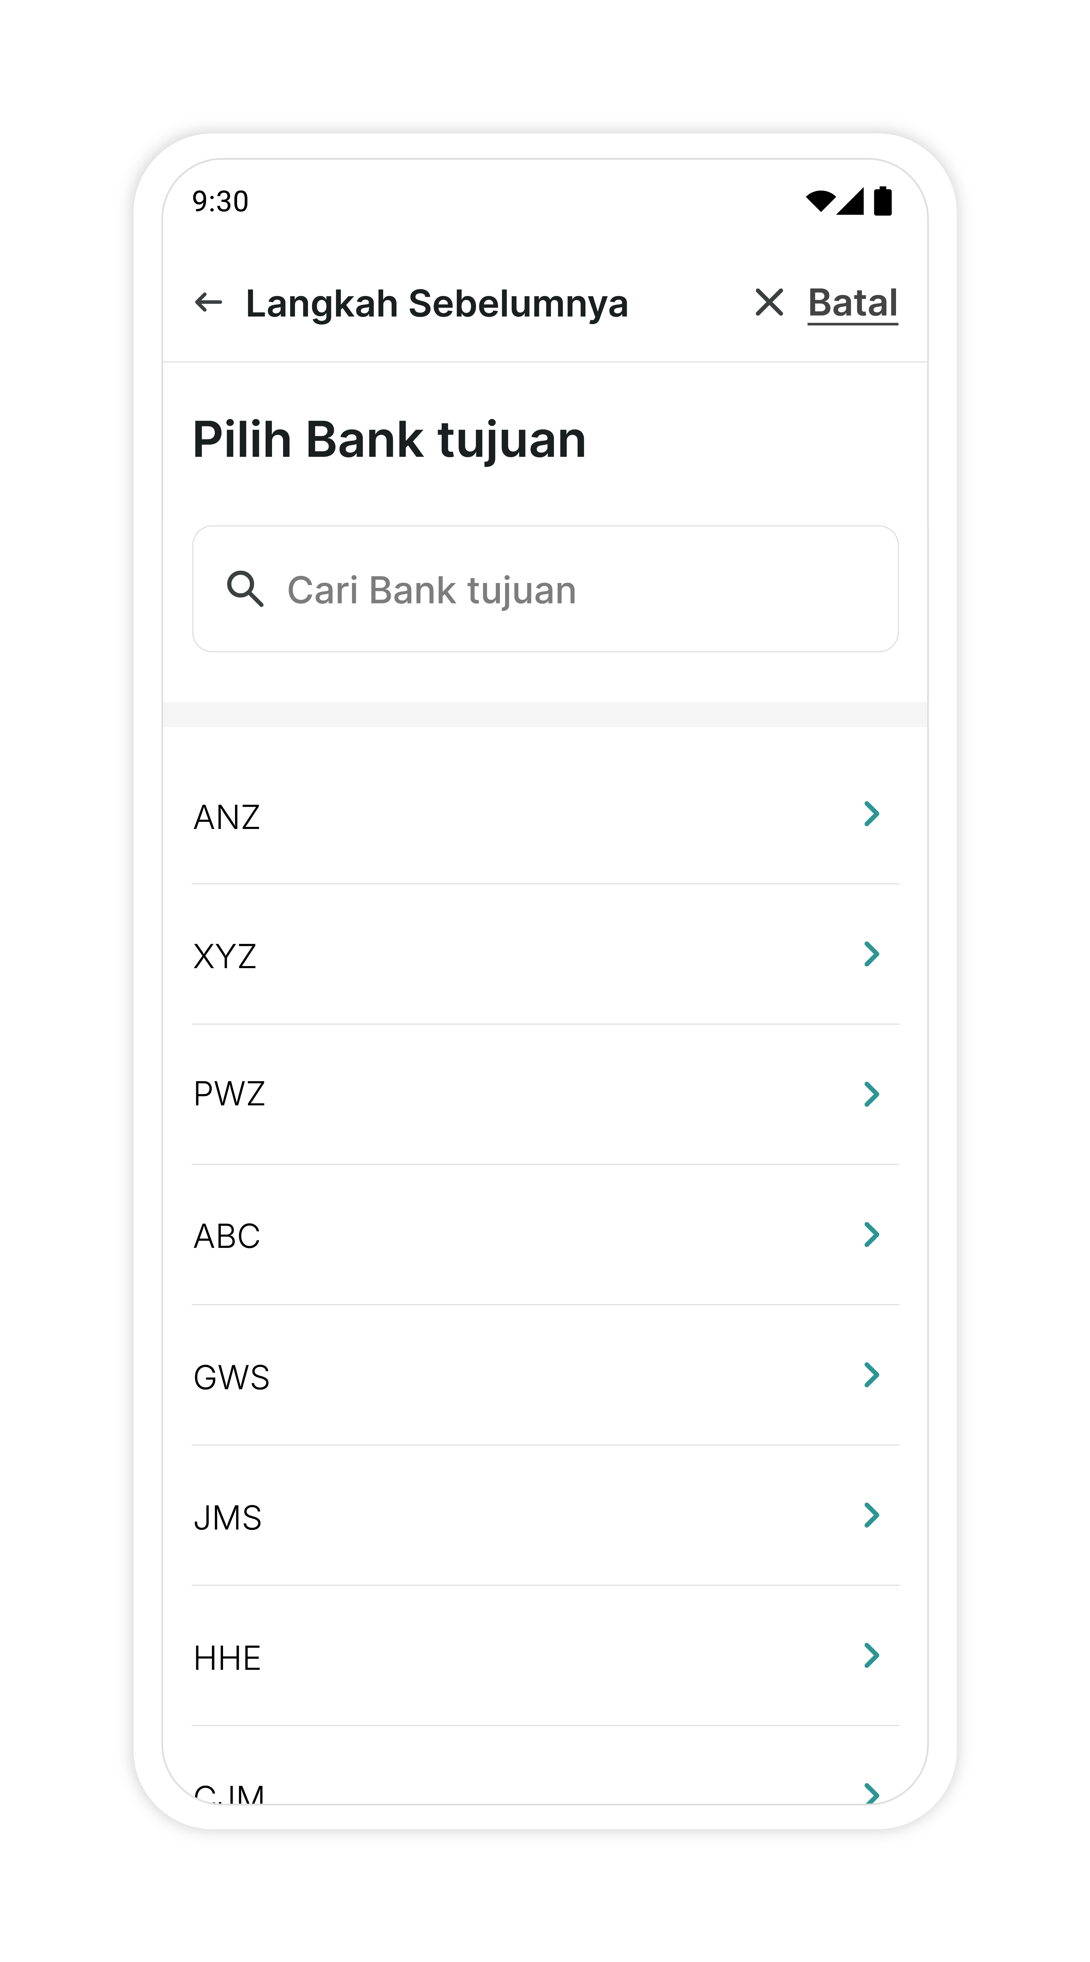Tap the clock time in status bar
Viewport: 1090px width, 1962px height.
(x=220, y=202)
